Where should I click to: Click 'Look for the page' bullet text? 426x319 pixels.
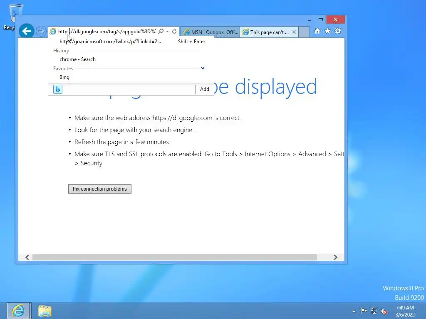134,130
